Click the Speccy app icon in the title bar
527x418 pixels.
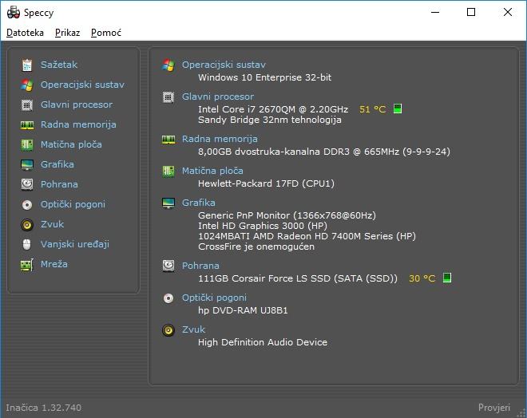[x=14, y=13]
